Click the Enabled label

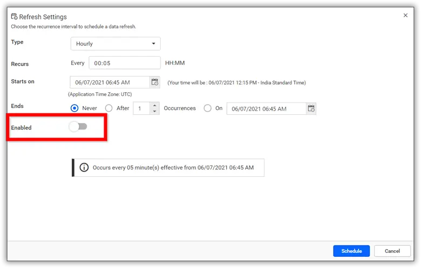coord(21,128)
